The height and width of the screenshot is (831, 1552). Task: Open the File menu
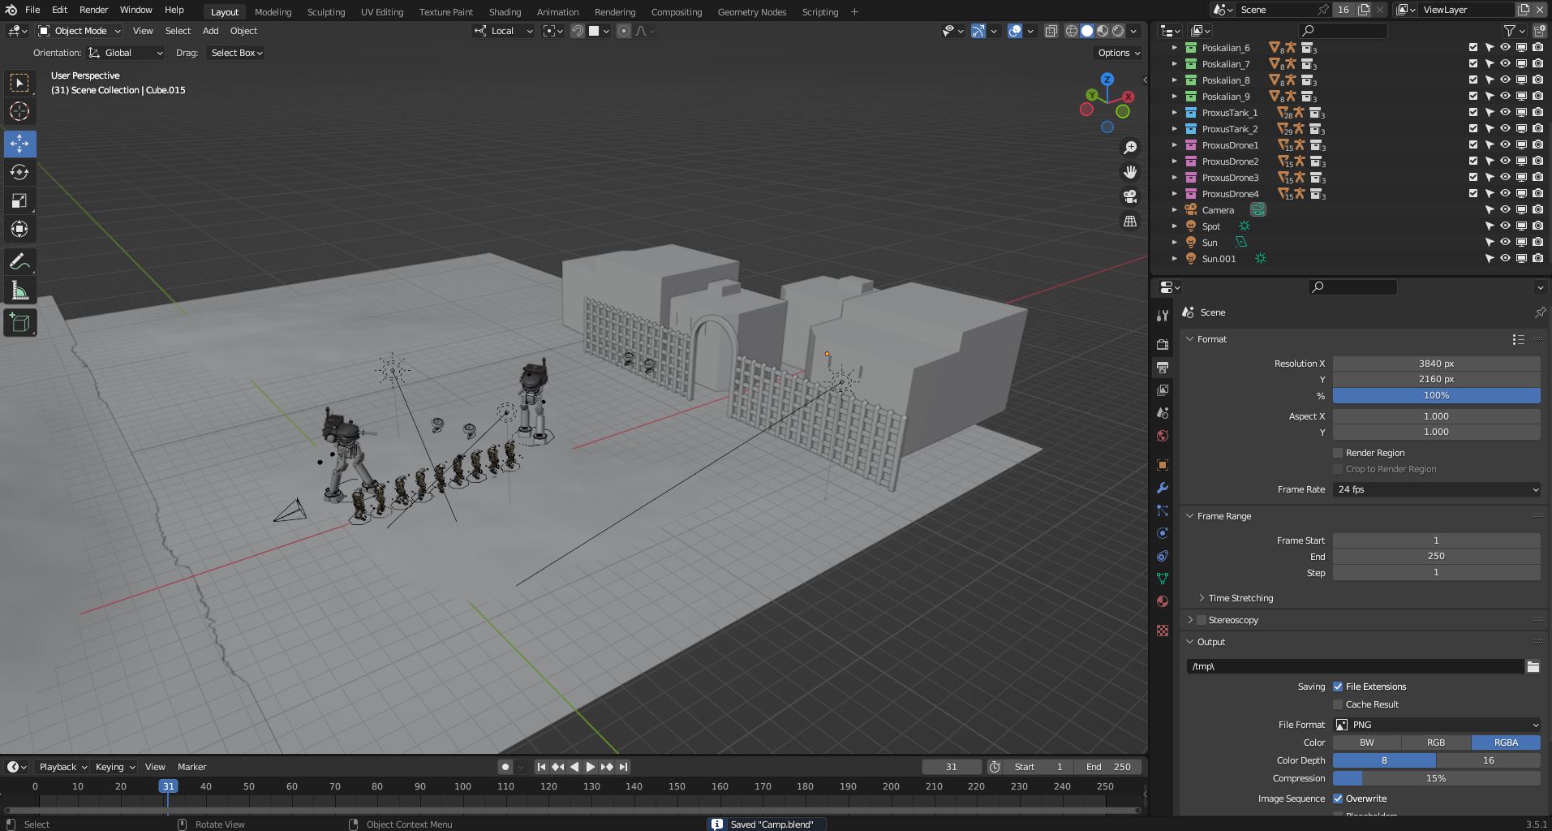tap(32, 10)
